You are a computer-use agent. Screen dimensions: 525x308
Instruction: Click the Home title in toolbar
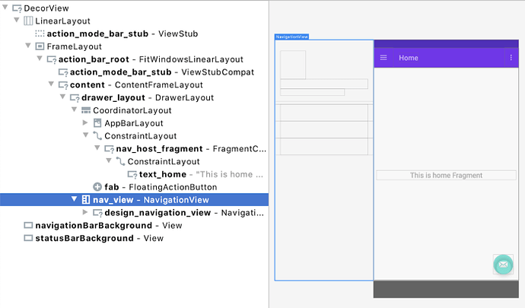click(x=409, y=58)
